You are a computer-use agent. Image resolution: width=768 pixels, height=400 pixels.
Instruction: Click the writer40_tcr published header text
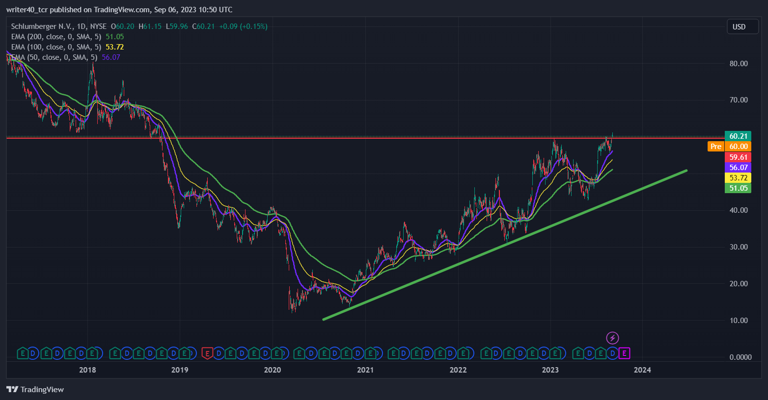click(119, 10)
